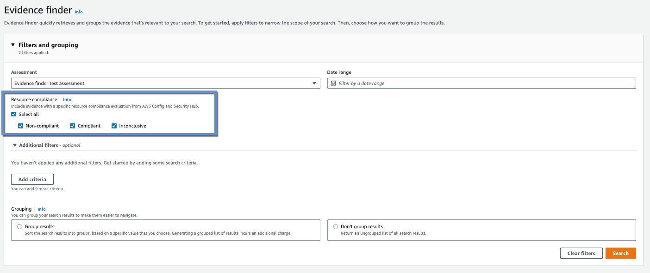650x273 pixels.
Task: Select the Don't group results option
Action: (x=336, y=226)
